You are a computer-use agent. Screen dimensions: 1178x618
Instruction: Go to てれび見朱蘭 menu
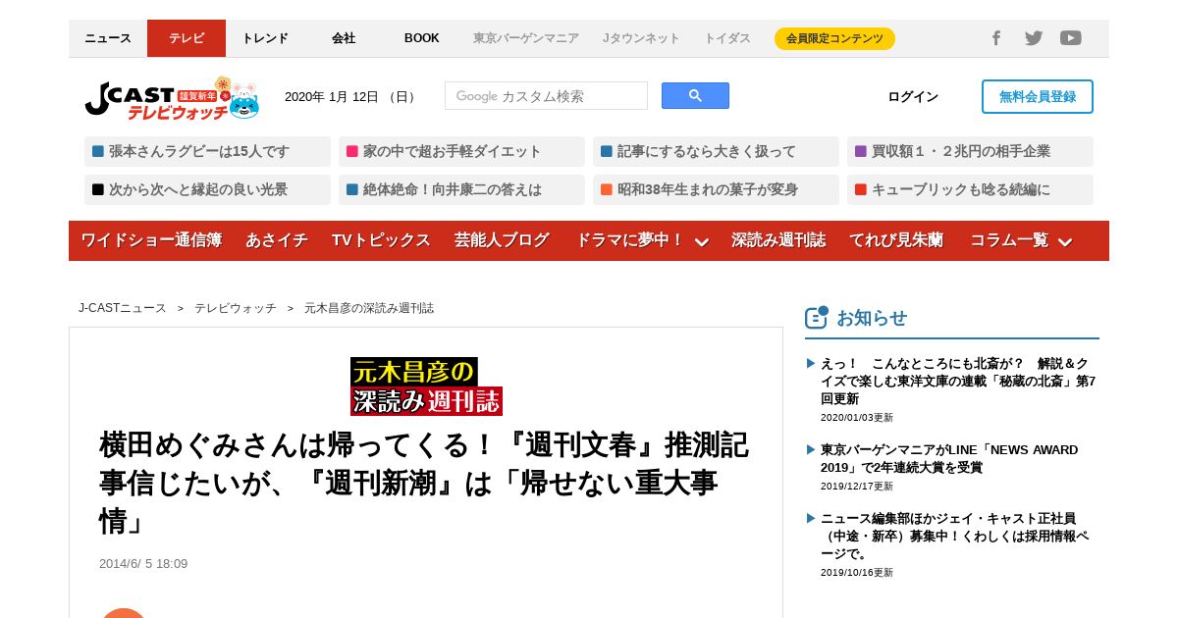pyautogui.click(x=896, y=240)
